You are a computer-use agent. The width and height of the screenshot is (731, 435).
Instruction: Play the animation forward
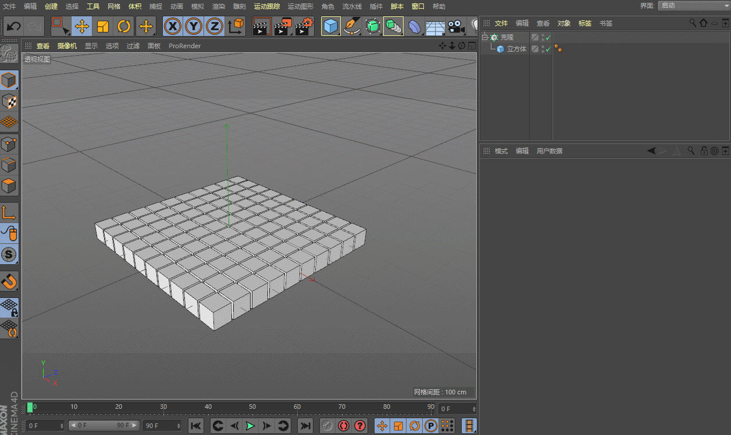[250, 426]
